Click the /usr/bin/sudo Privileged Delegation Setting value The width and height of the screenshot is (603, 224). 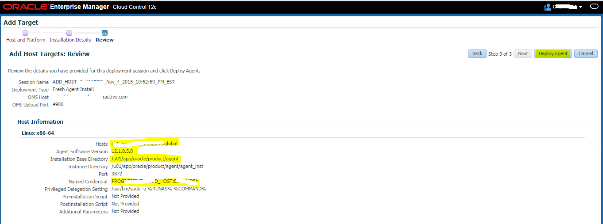pos(159,189)
